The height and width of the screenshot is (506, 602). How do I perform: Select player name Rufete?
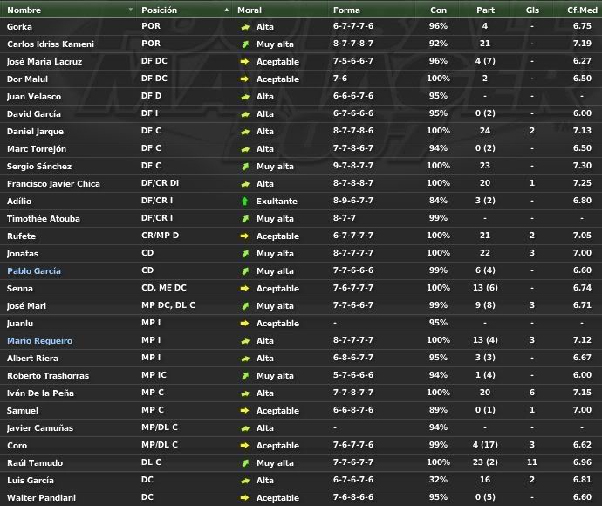pos(21,236)
